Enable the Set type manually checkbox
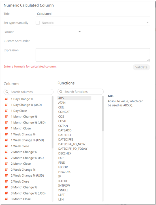The width and height of the screenshot is (156, 205). [x=38, y=23]
